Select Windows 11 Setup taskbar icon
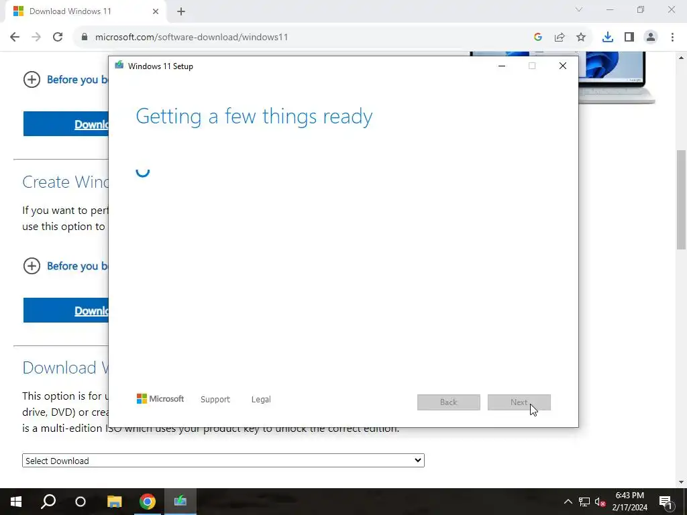 pos(180,502)
